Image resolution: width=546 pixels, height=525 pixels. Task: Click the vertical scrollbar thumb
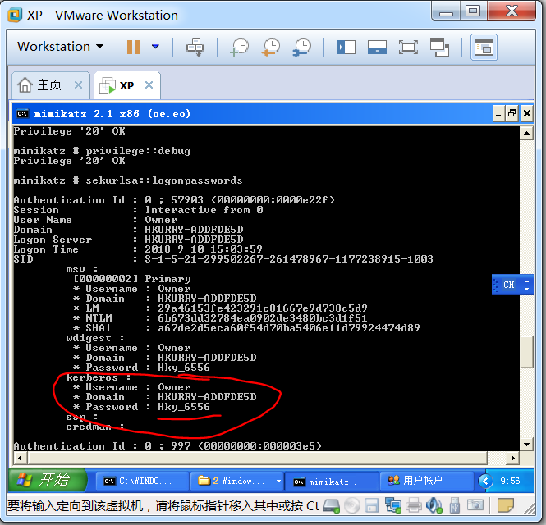(x=526, y=351)
